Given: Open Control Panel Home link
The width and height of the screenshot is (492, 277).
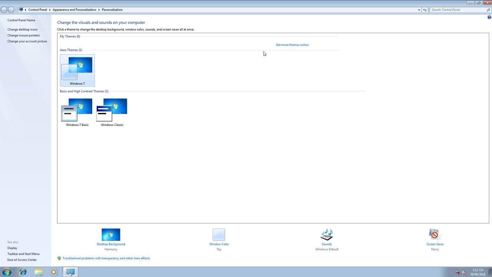Looking at the screenshot, I should [21, 20].
